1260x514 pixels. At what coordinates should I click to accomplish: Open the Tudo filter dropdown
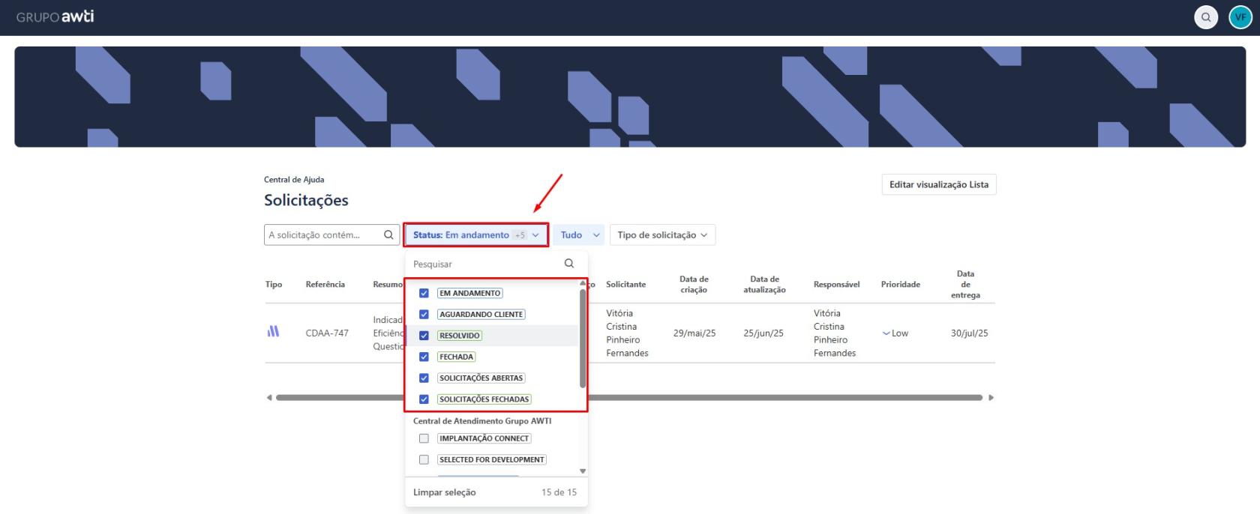pyautogui.click(x=579, y=235)
